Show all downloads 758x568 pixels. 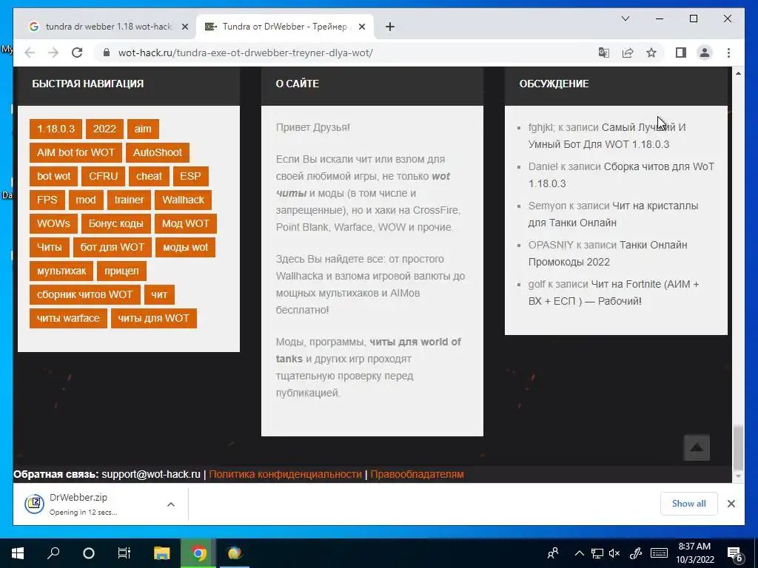tap(689, 503)
